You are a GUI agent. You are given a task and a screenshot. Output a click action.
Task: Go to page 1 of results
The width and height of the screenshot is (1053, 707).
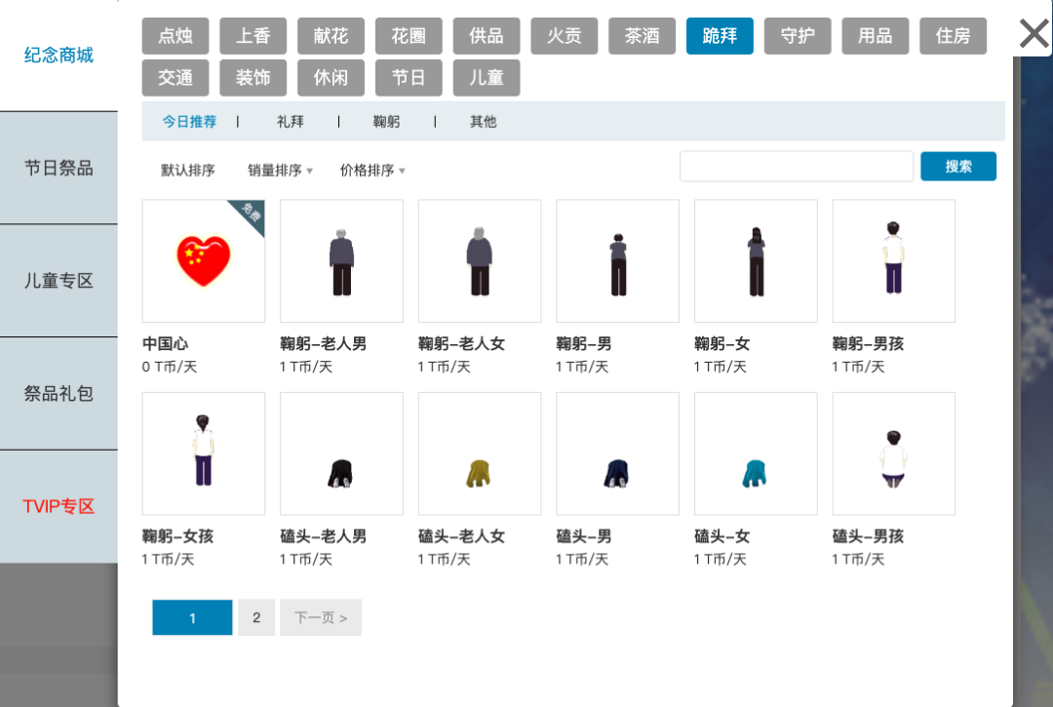(x=192, y=617)
